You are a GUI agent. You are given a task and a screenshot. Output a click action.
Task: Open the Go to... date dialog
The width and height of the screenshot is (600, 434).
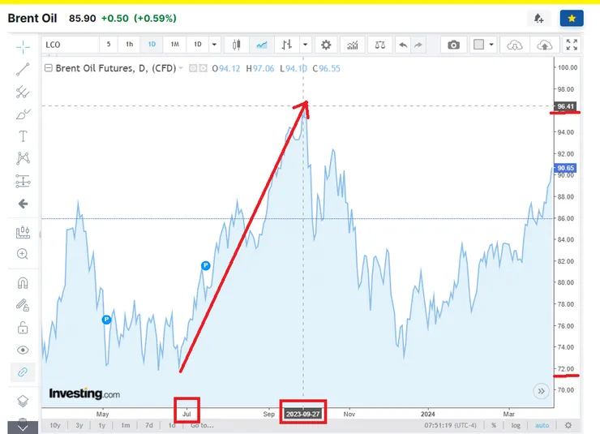point(202,425)
